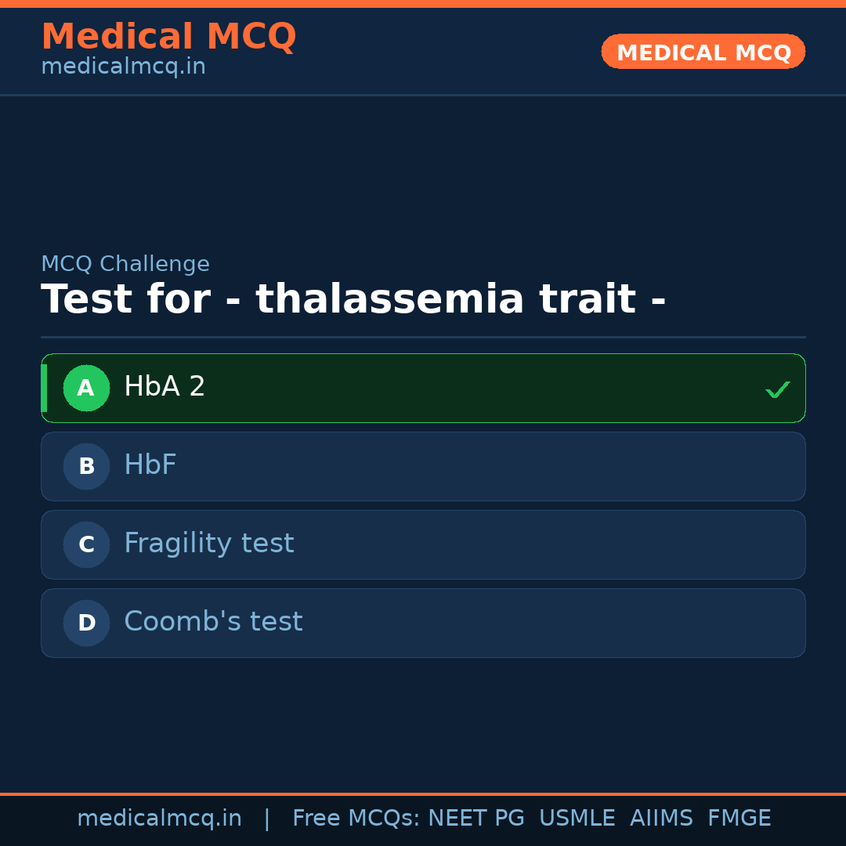Open medicalmcq.in link in the footer

pyautogui.click(x=159, y=819)
